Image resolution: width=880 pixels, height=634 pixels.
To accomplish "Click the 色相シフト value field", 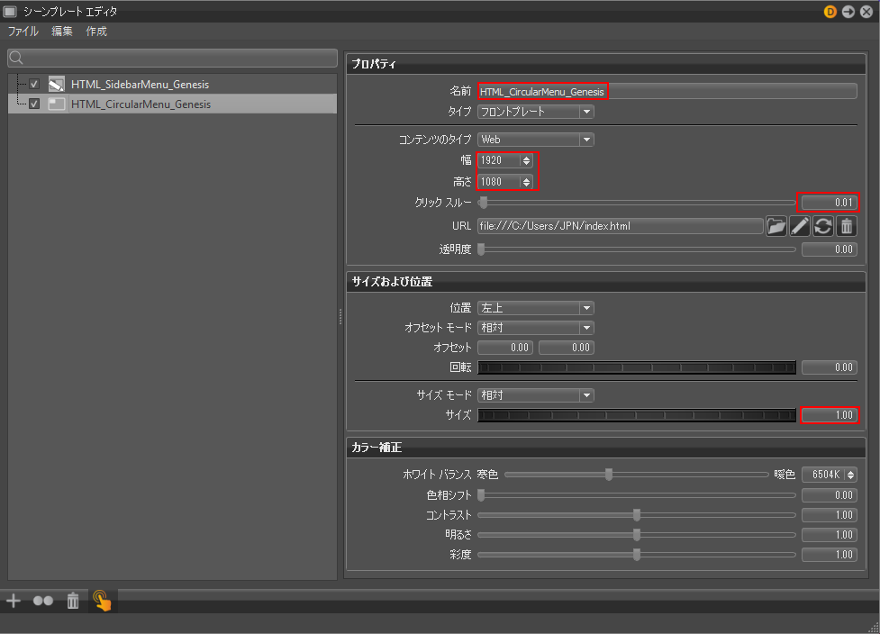I will click(x=830, y=494).
